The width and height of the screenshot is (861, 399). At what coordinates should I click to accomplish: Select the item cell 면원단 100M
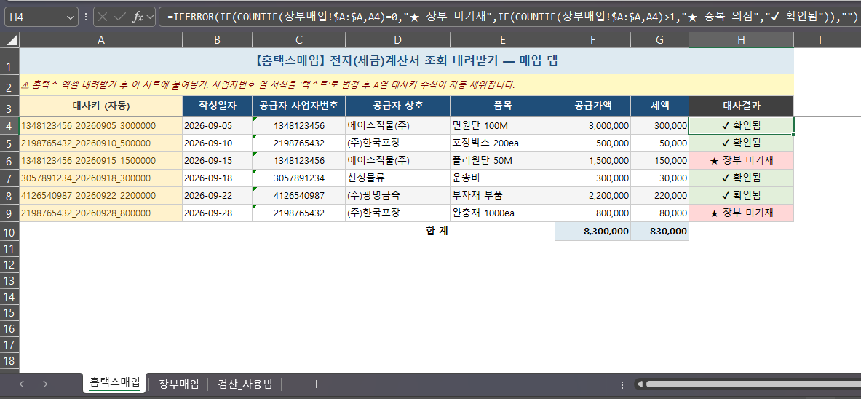(502, 126)
